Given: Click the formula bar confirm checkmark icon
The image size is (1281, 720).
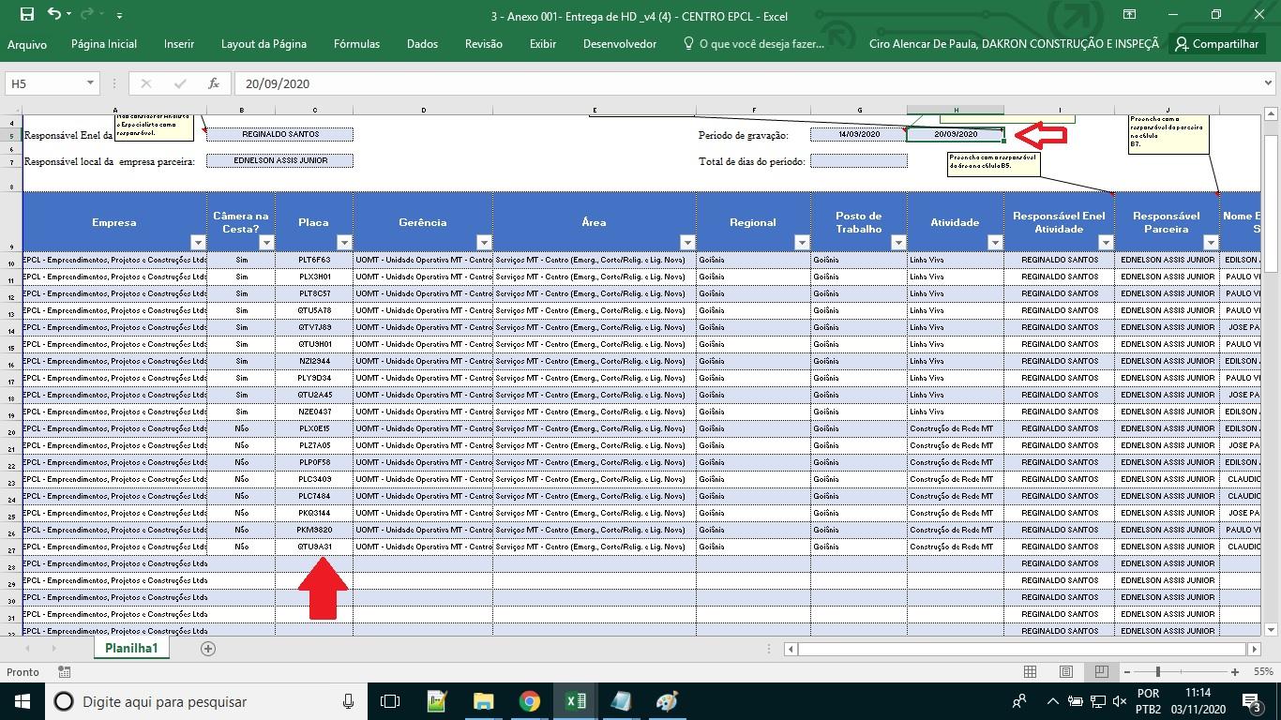Looking at the screenshot, I should click(180, 83).
